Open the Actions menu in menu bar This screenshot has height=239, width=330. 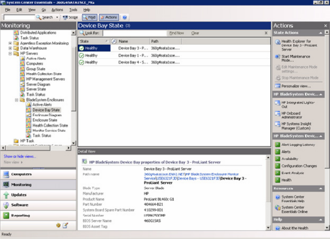(57, 10)
